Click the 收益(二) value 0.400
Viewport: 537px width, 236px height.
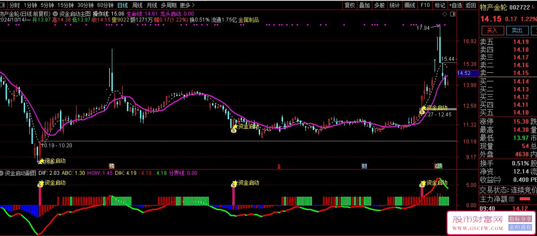pyautogui.click(x=520, y=179)
